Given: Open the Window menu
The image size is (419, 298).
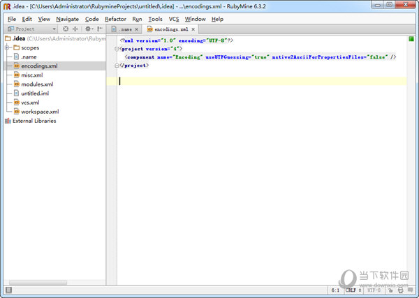Looking at the screenshot, I should click(x=195, y=20).
